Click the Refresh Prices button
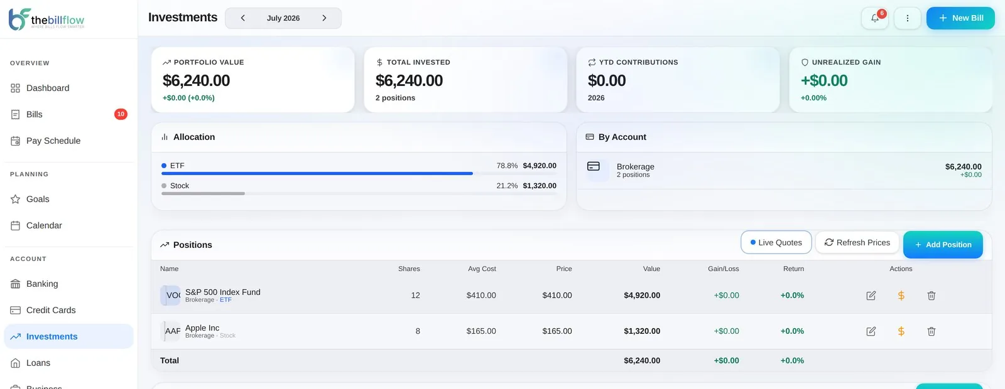The height and width of the screenshot is (389, 1005). pos(857,243)
